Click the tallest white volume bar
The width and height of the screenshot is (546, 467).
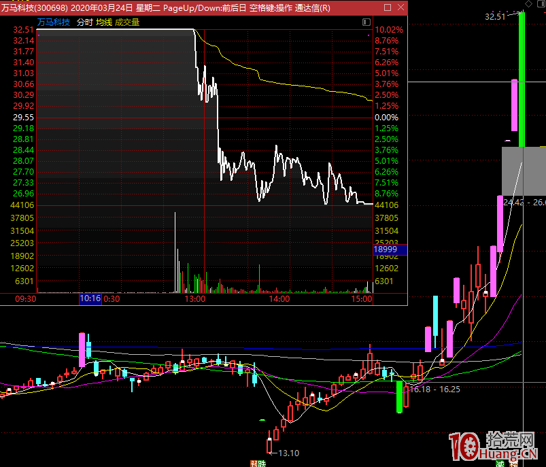coord(175,252)
